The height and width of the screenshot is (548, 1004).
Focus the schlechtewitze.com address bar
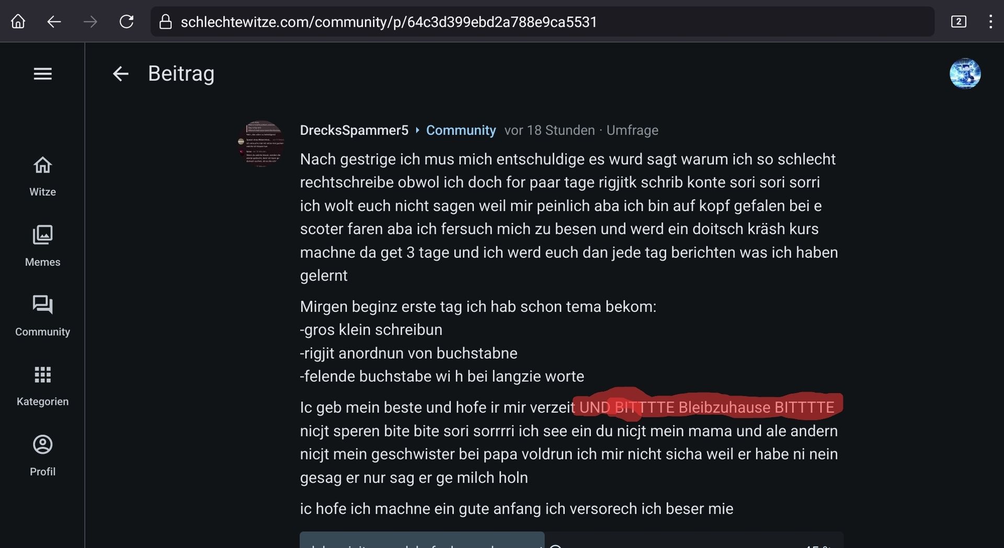coord(542,22)
